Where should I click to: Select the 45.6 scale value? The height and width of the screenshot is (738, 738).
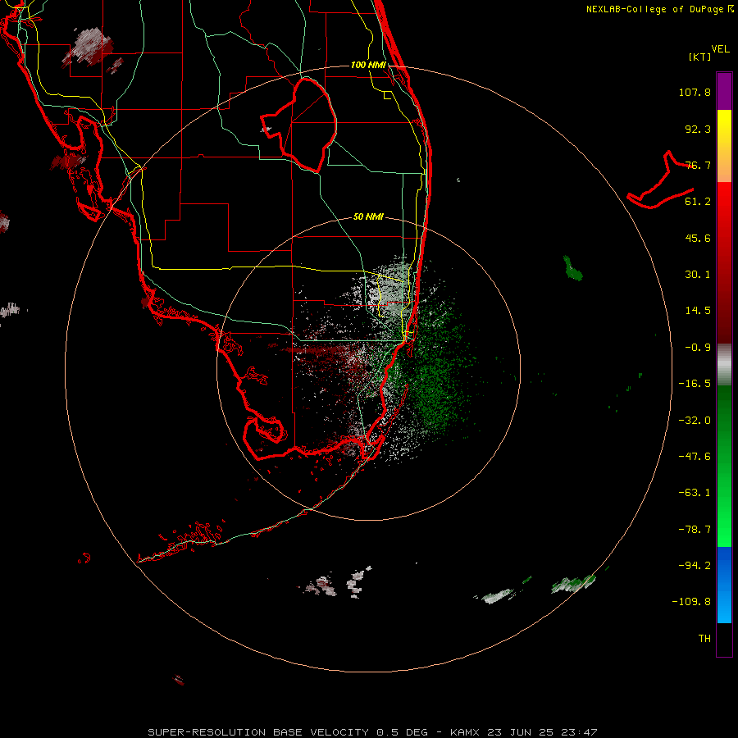coord(698,238)
